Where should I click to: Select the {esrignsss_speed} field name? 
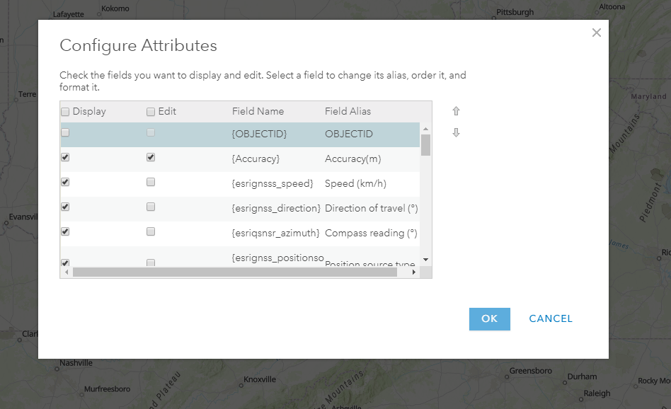point(273,183)
